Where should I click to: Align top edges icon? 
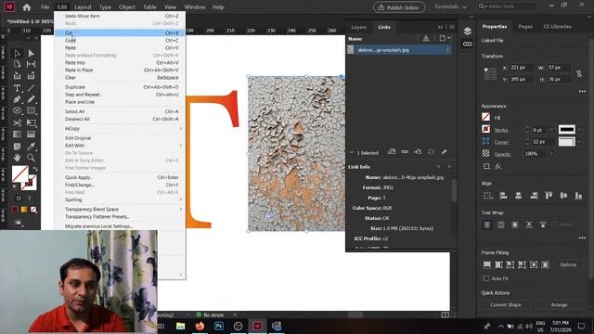click(549, 196)
